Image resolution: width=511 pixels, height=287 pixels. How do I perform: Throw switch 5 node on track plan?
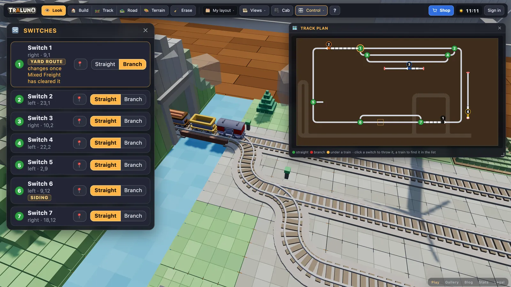(x=313, y=102)
